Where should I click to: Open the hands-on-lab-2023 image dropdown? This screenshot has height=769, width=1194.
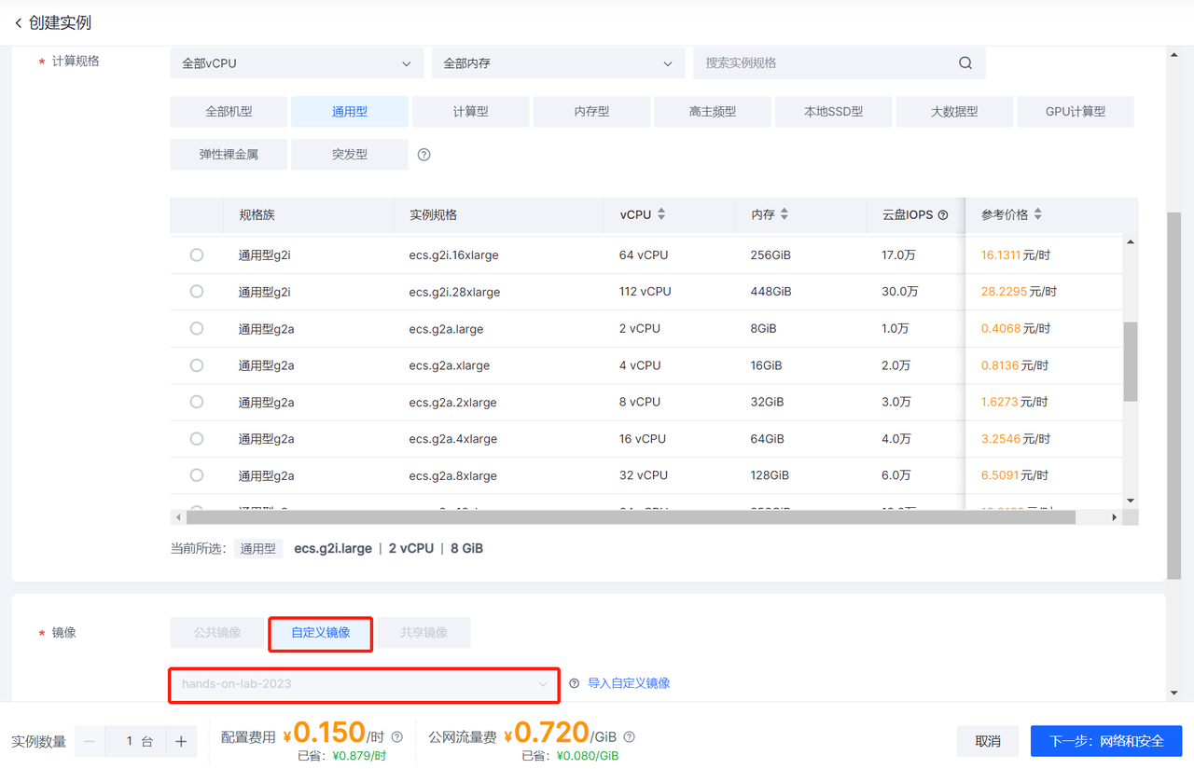364,684
